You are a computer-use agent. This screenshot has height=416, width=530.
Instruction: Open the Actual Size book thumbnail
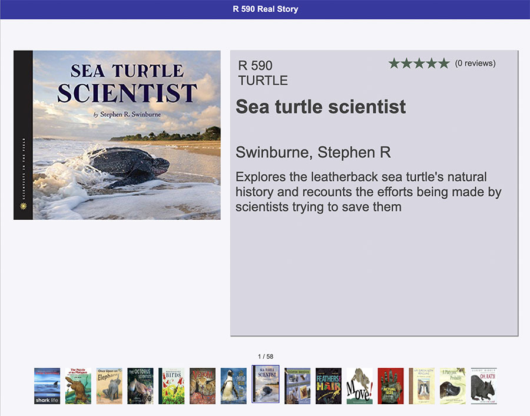pos(391,386)
